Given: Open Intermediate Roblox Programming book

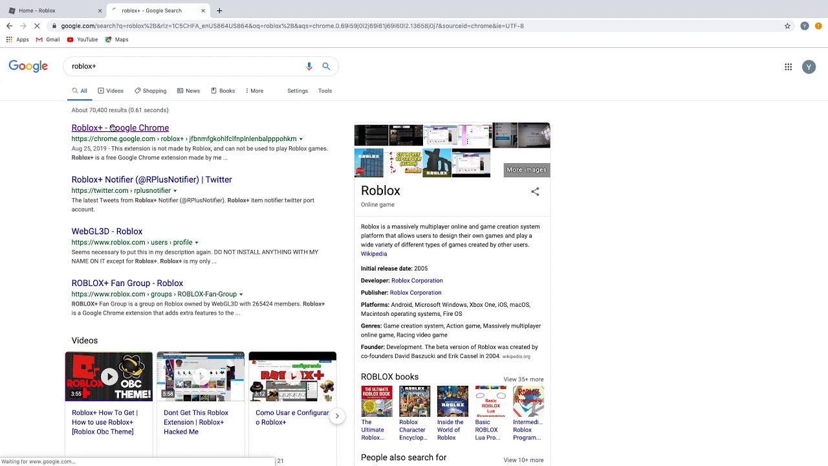Looking at the screenshot, I should tap(528, 401).
